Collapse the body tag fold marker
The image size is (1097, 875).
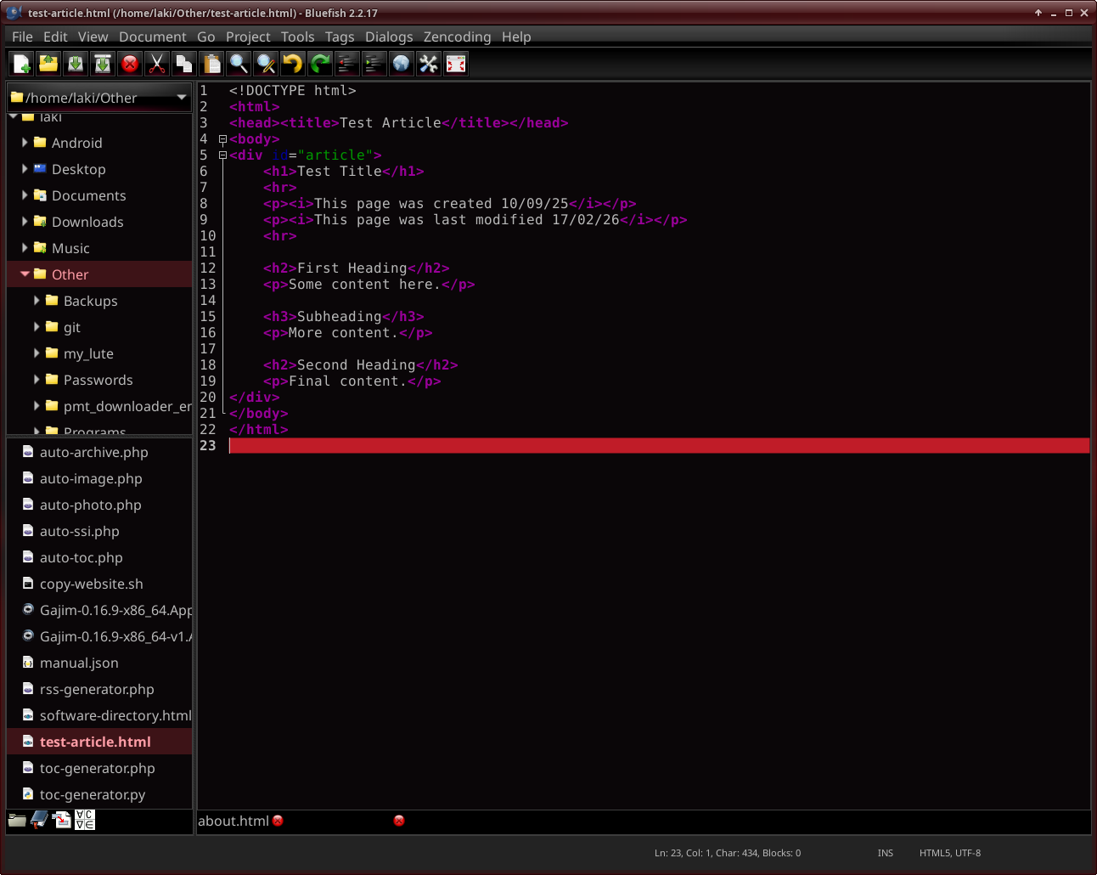(x=222, y=139)
